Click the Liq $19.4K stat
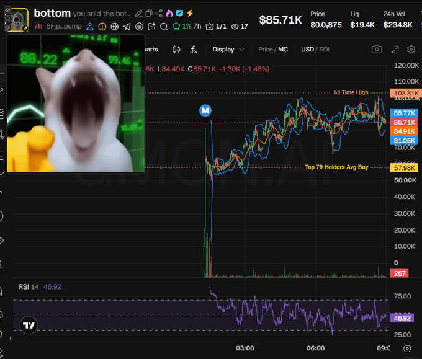 362,20
